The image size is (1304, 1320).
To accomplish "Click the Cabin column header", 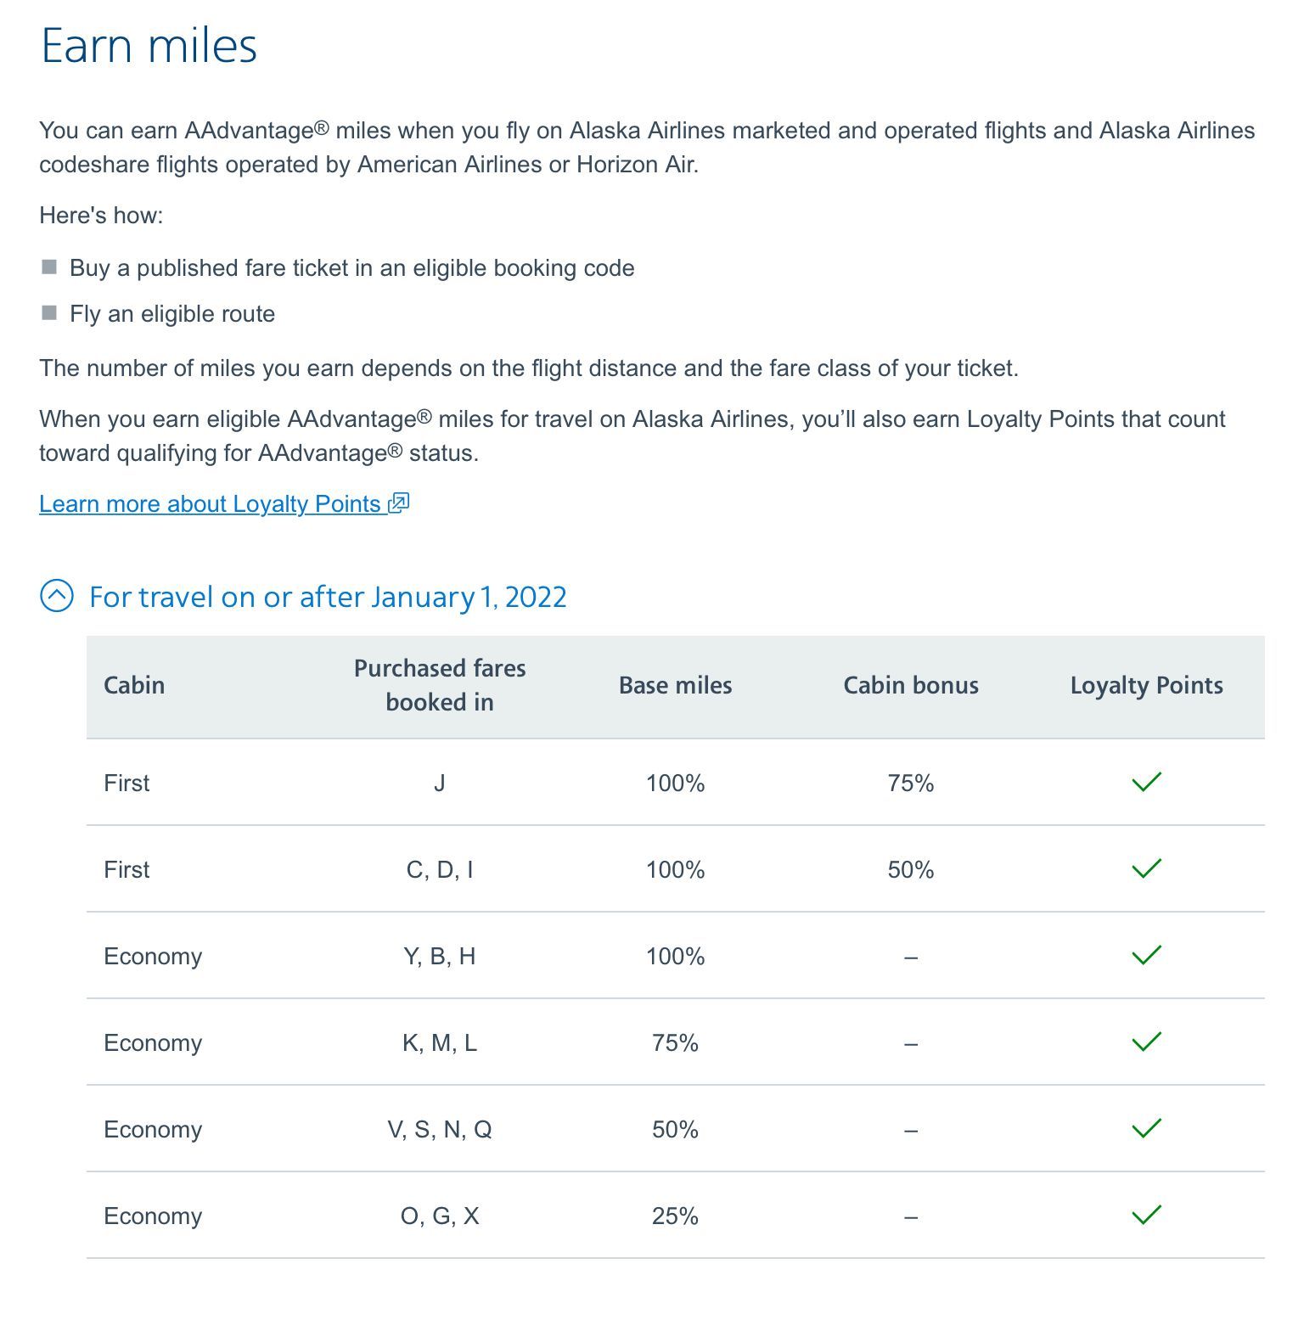I will coord(134,685).
